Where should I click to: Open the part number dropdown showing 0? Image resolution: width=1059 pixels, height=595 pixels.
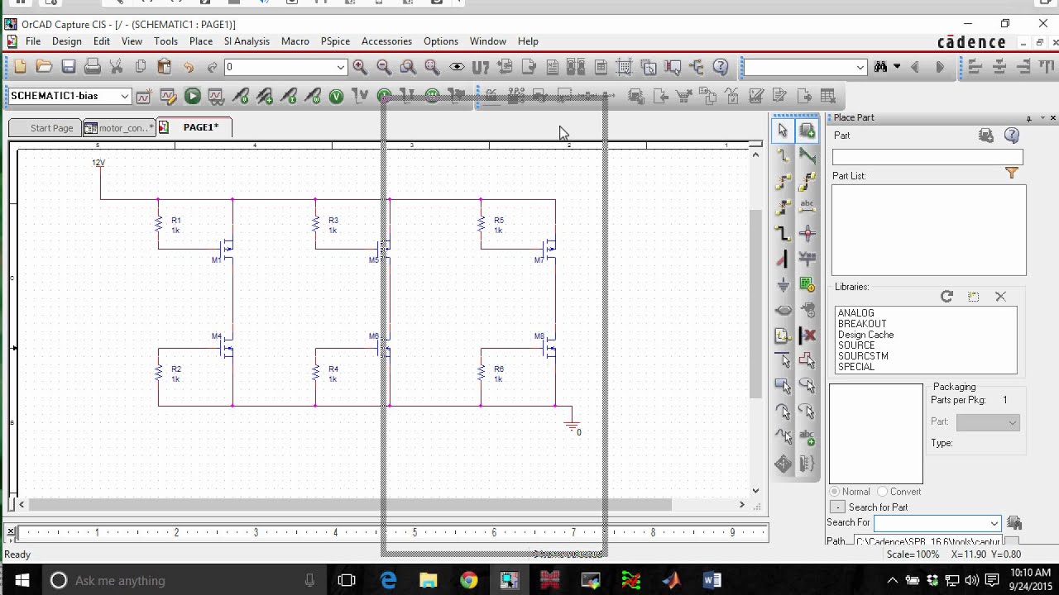coord(340,67)
